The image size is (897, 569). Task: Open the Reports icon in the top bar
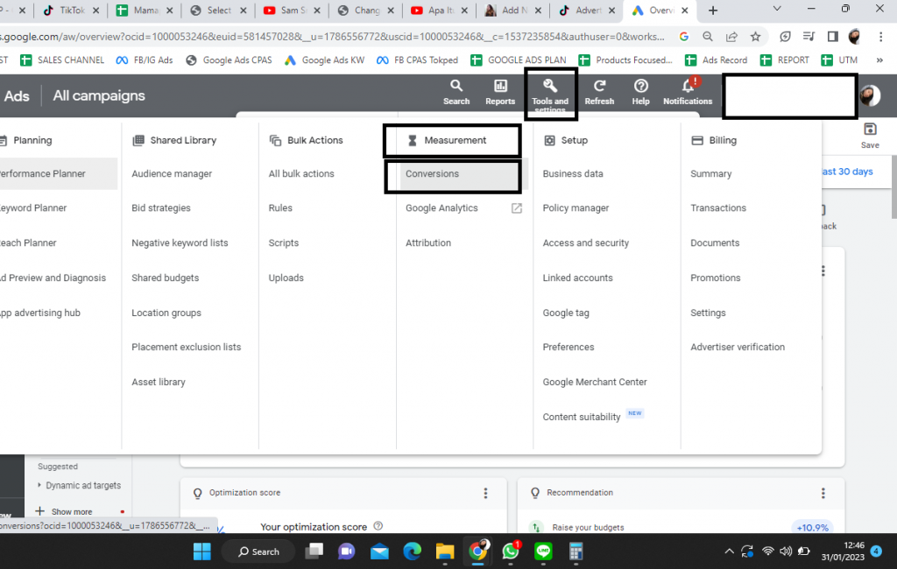click(499, 88)
